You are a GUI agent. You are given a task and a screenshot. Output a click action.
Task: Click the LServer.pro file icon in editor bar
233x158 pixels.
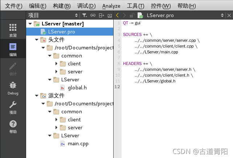pos(140,15)
